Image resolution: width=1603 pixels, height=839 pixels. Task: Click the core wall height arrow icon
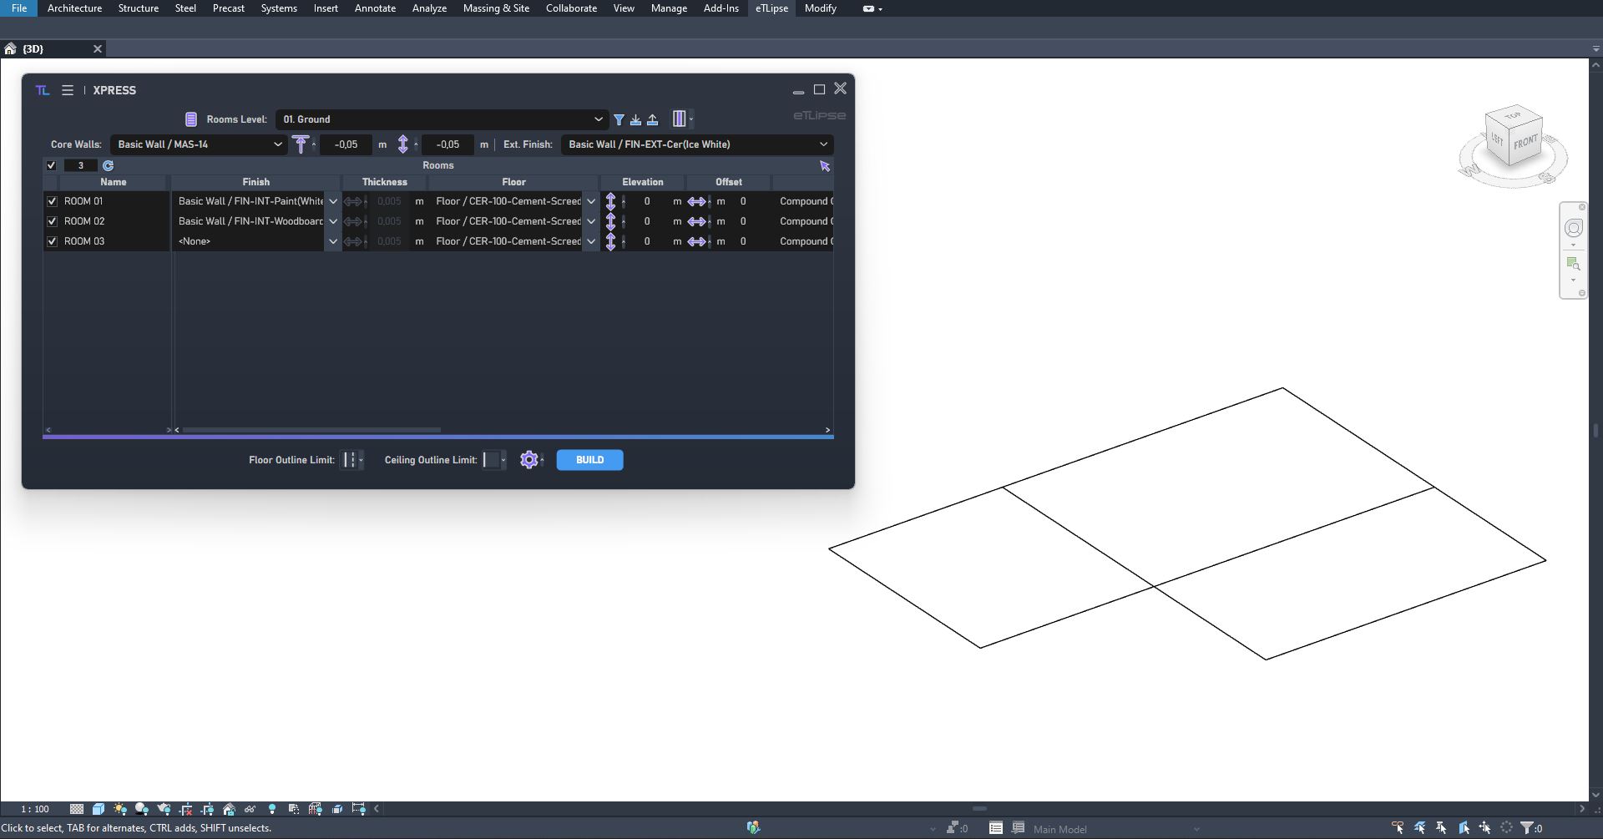pyautogui.click(x=402, y=144)
